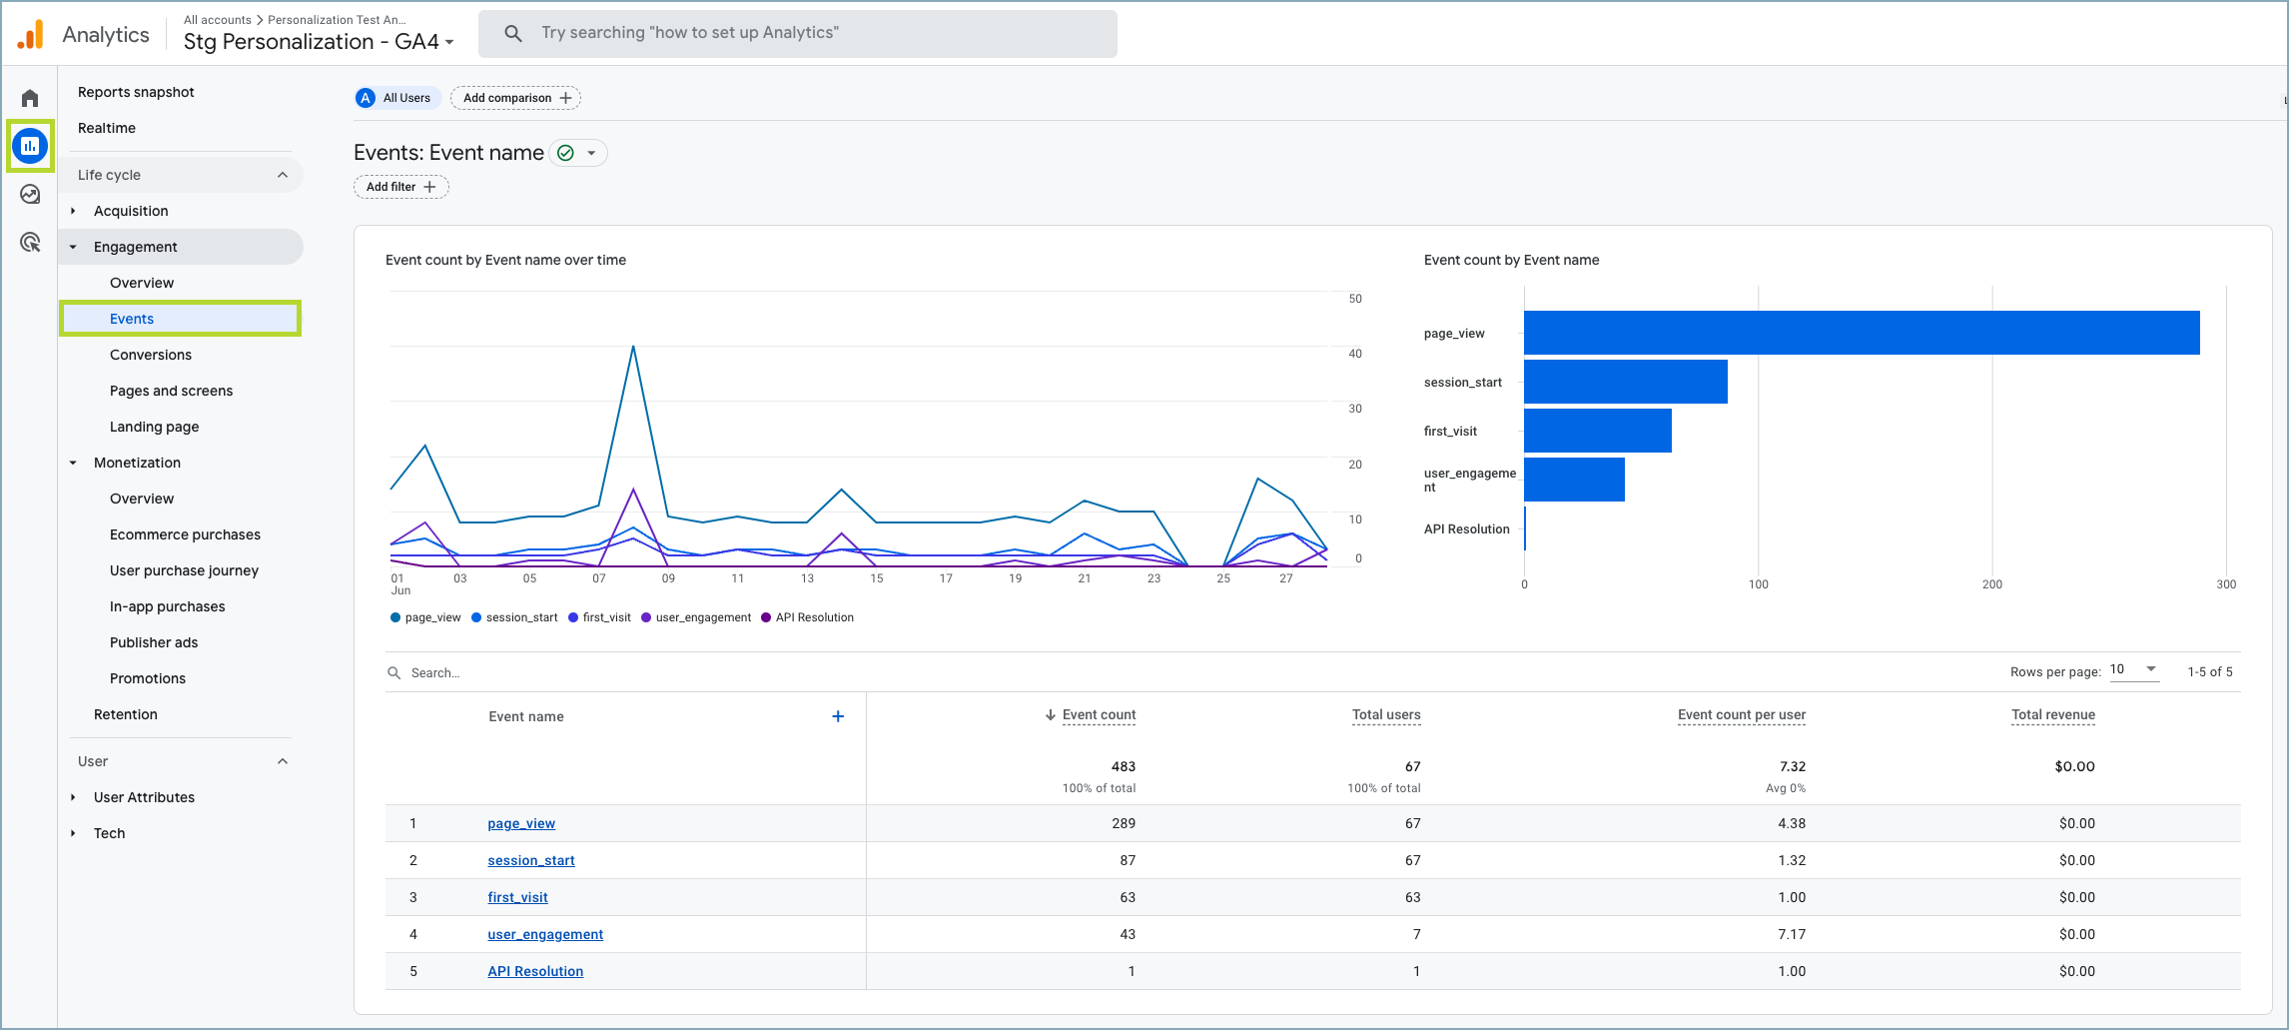Click the search magnifier icon in top bar

(x=513, y=33)
